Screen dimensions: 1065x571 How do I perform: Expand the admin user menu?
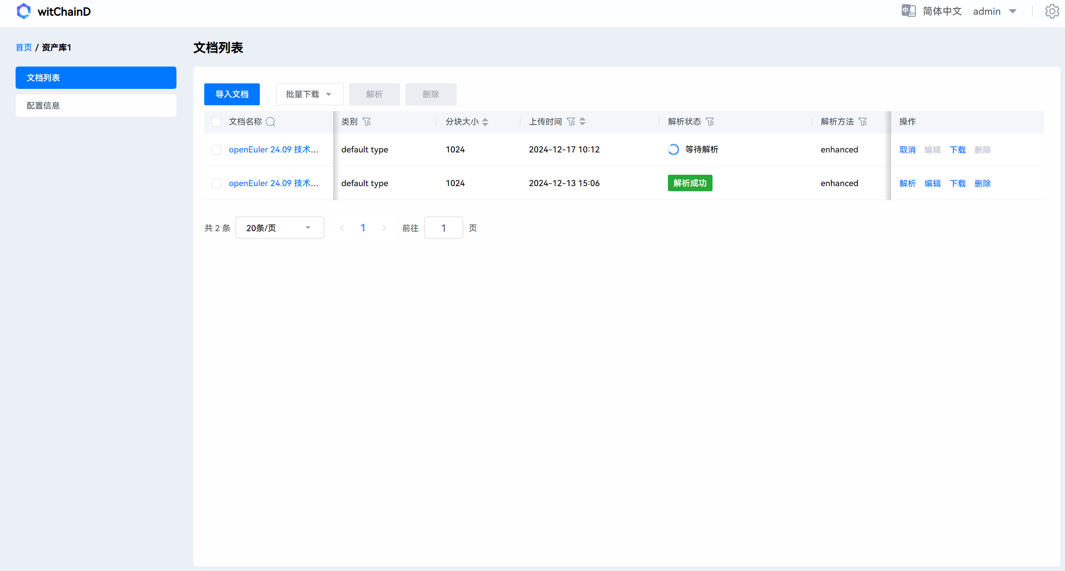tap(995, 11)
